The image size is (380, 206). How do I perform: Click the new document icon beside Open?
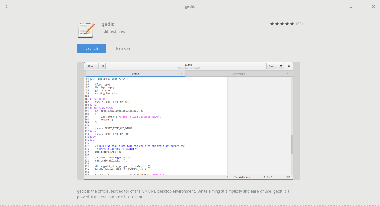tap(103, 66)
